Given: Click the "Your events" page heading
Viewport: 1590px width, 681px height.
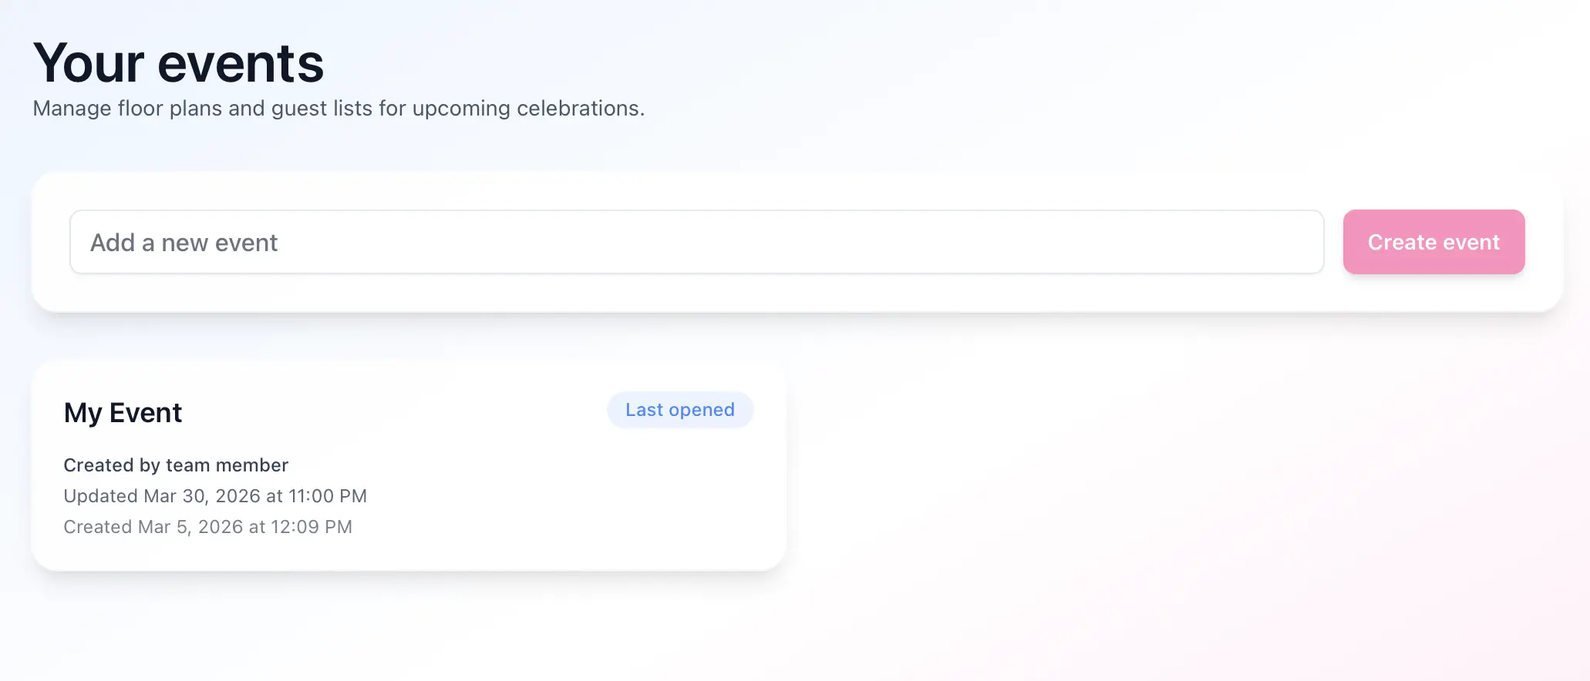Looking at the screenshot, I should click(x=179, y=63).
